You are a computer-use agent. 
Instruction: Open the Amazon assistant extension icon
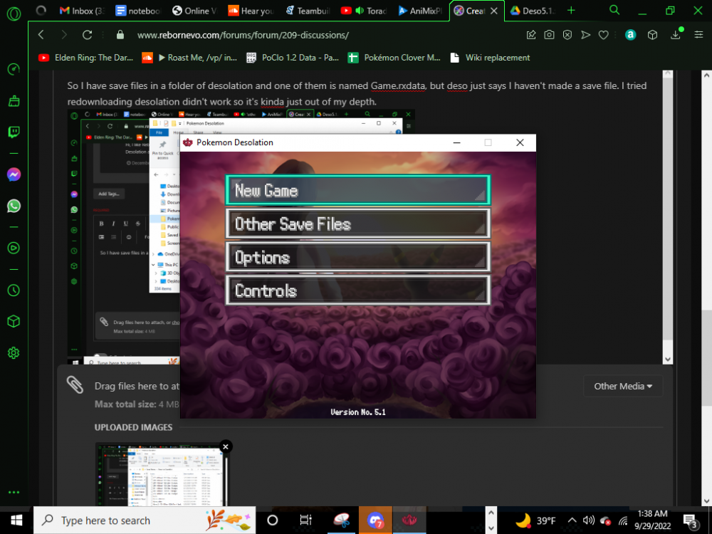tap(630, 35)
